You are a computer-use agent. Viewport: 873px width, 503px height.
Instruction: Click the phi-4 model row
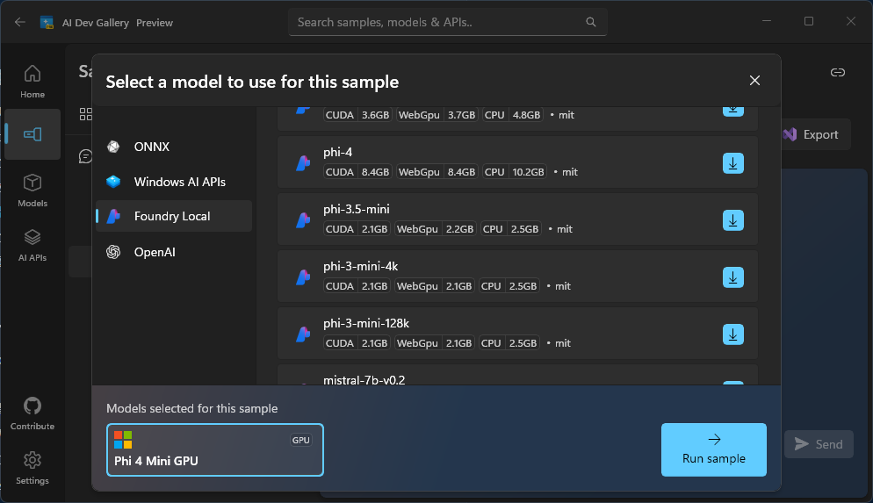[x=517, y=162]
